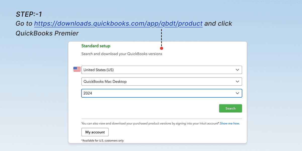Click the red dot marker

[x=162, y=48]
